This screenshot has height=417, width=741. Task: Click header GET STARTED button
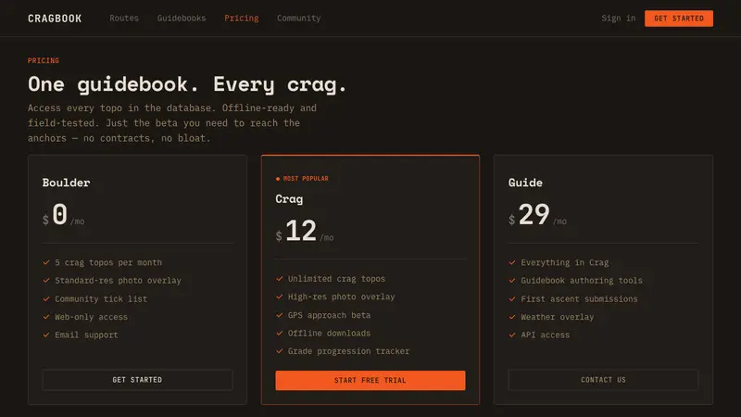point(679,19)
